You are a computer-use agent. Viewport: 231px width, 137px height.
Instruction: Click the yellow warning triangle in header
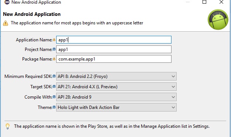coord(6,23)
